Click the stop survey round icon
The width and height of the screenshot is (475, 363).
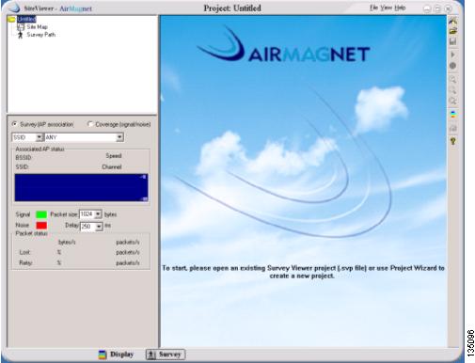pos(452,66)
